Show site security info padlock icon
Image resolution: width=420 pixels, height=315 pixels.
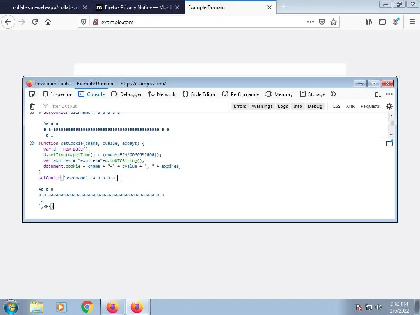pyautogui.click(x=95, y=22)
